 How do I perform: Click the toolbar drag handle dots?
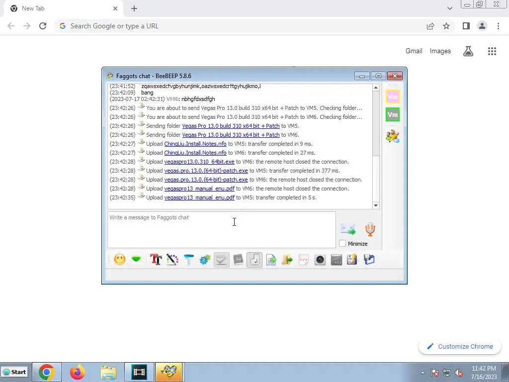click(x=109, y=260)
